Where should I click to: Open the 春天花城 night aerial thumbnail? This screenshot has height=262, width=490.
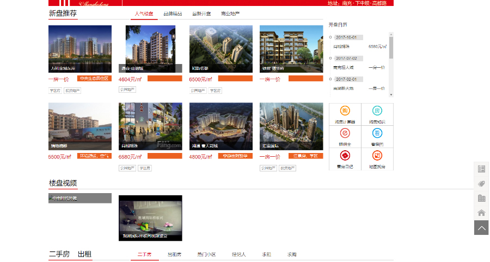tap(221, 126)
